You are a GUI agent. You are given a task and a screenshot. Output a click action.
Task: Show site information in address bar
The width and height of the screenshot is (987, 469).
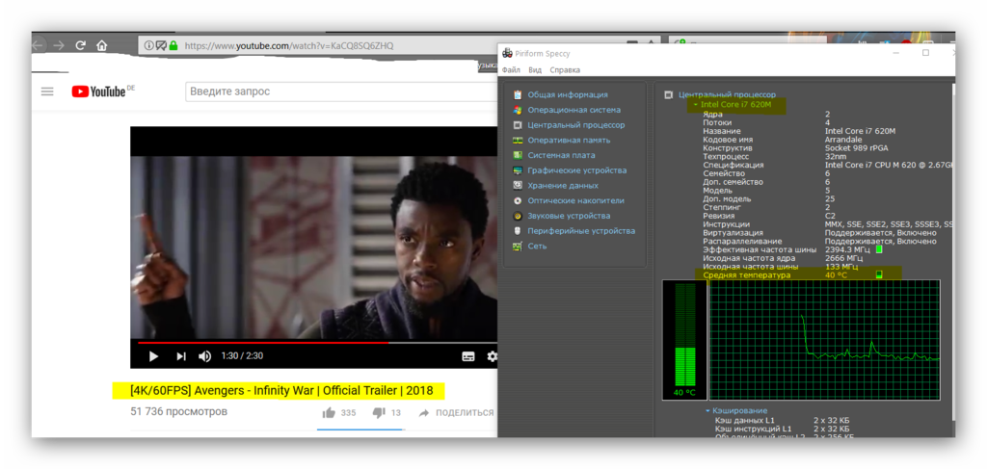(148, 45)
